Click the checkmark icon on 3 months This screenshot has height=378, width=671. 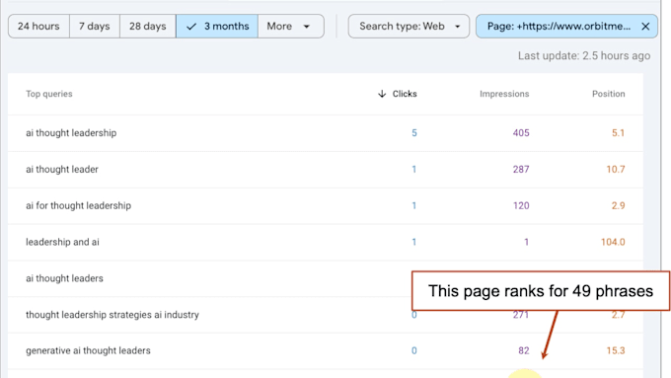click(x=191, y=26)
